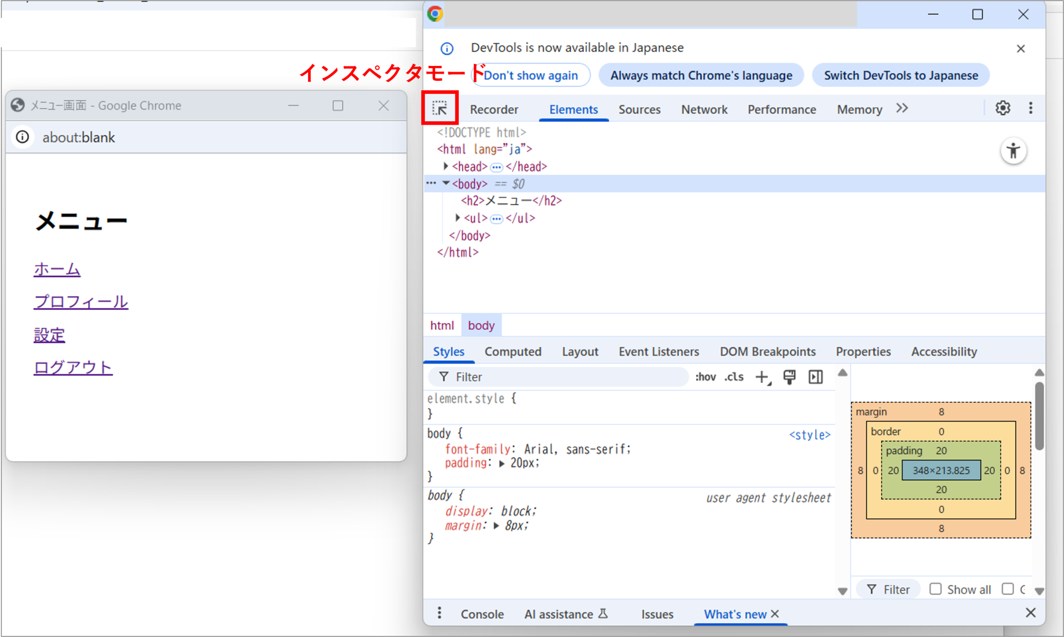The height and width of the screenshot is (637, 1064).
Task: Show more DevTools tabs chevron
Action: coord(902,109)
